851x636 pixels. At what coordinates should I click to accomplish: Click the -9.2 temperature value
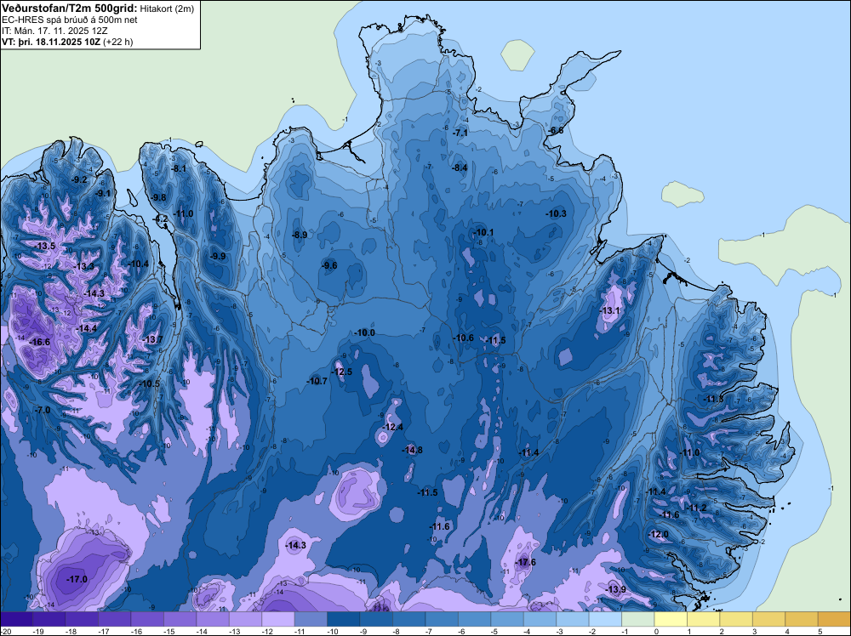tap(80, 180)
